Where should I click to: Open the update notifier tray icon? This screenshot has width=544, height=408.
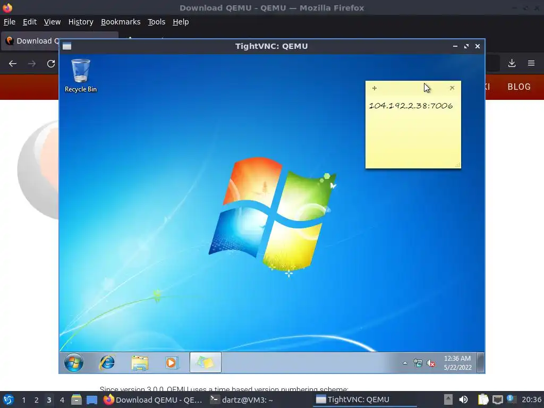coord(511,399)
